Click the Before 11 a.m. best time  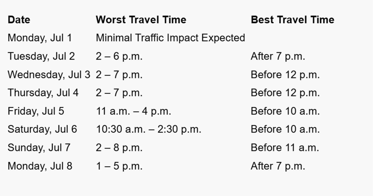coord(285,148)
